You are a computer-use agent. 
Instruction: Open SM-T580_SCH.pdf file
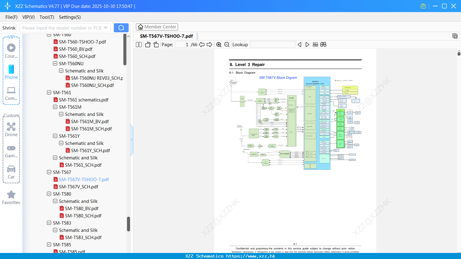83,216
